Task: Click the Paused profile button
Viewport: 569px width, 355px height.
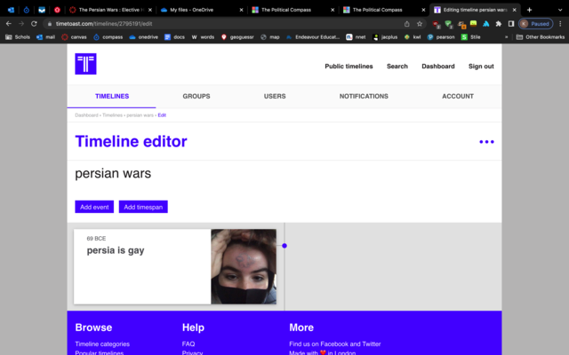Action: click(x=535, y=24)
